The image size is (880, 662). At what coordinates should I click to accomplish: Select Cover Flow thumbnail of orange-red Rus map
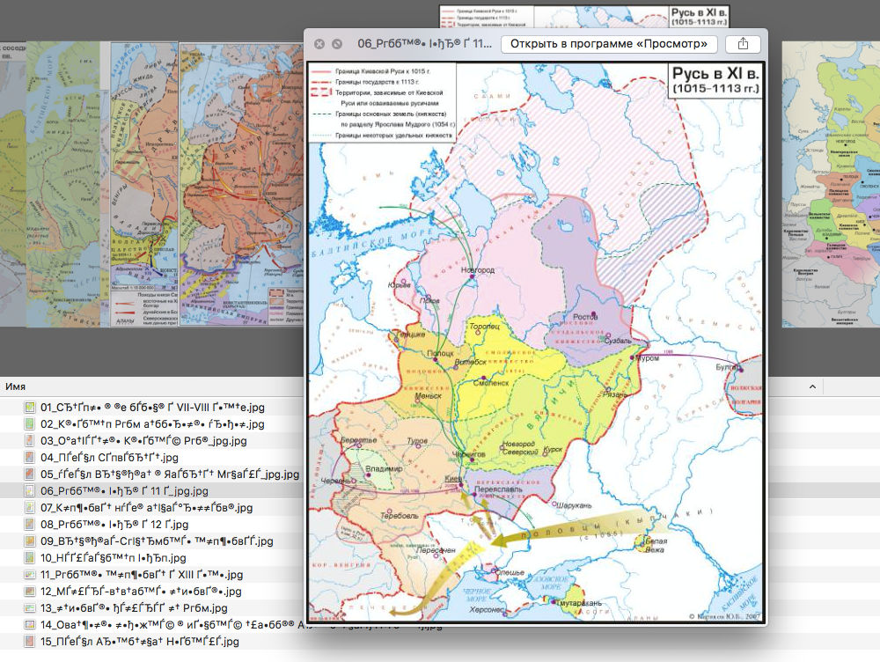click(x=241, y=184)
